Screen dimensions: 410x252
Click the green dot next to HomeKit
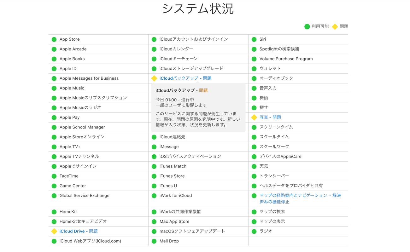point(54,212)
